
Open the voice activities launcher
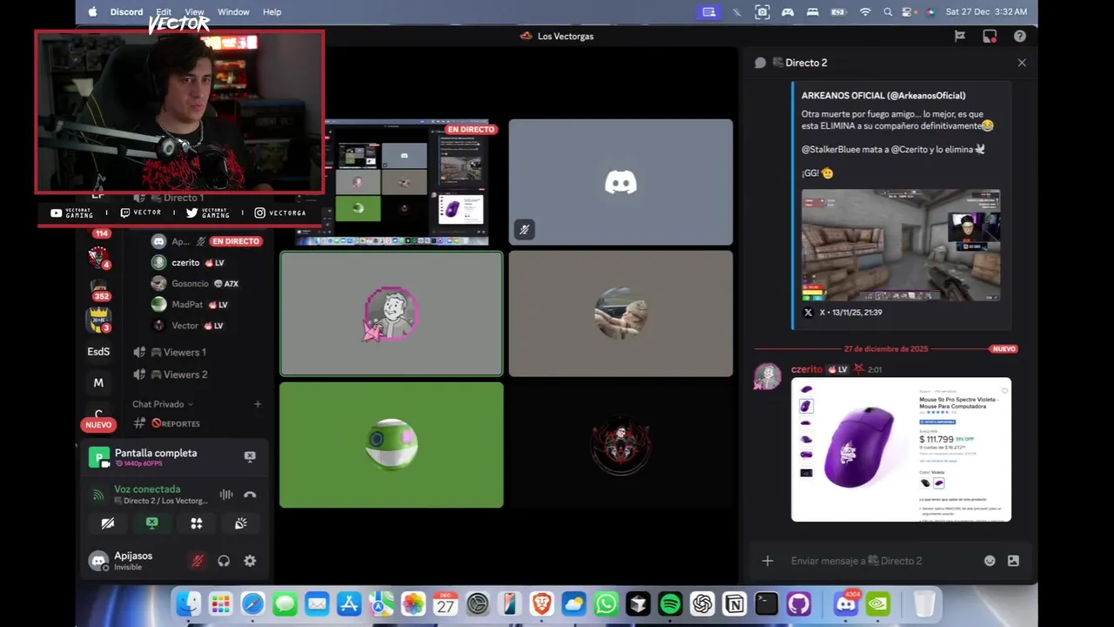pyautogui.click(x=197, y=523)
